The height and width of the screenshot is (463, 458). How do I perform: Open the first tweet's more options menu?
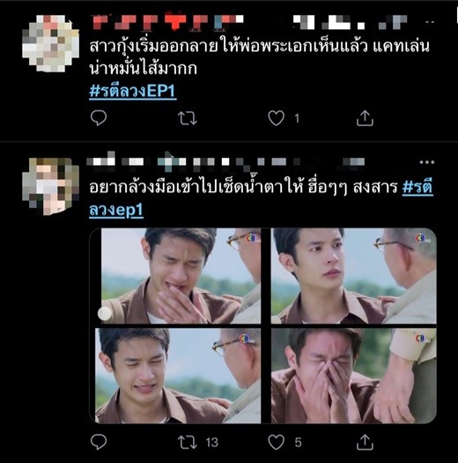click(x=430, y=22)
